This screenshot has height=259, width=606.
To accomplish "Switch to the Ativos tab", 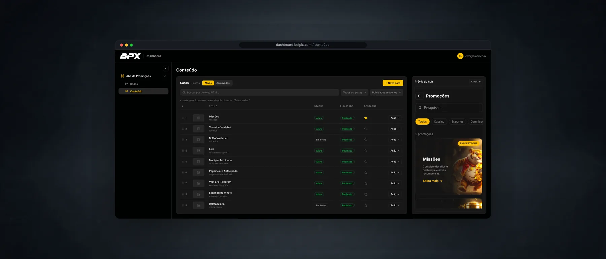I will tap(208, 83).
